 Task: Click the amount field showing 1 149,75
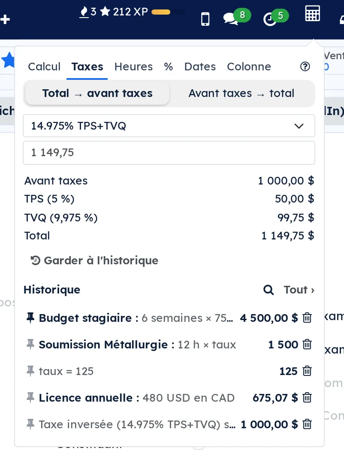[169, 153]
